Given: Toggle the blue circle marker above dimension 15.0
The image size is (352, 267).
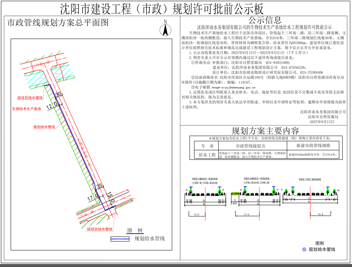Looking at the screenshot, I should tap(331, 211).
